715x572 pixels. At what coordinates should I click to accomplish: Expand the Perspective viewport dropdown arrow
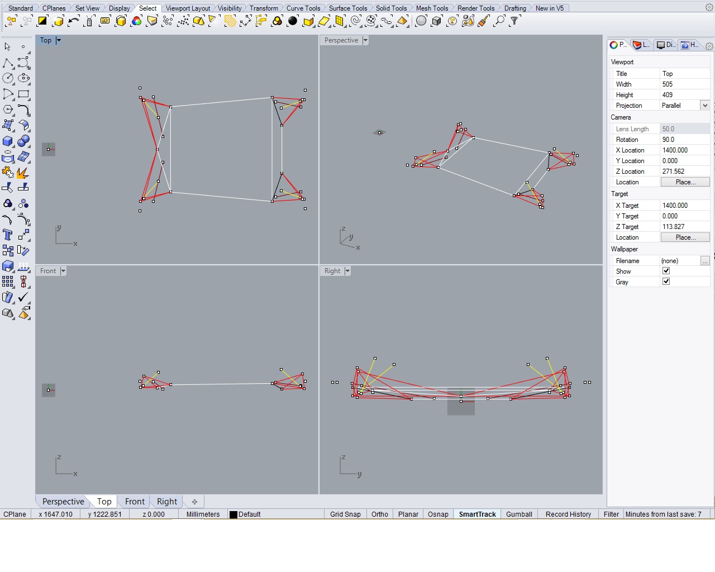point(365,40)
